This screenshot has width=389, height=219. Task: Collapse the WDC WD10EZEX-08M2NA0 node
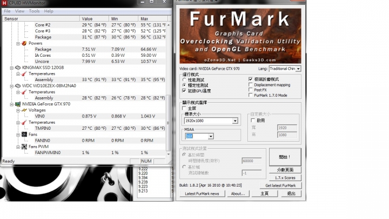[x=11, y=86]
